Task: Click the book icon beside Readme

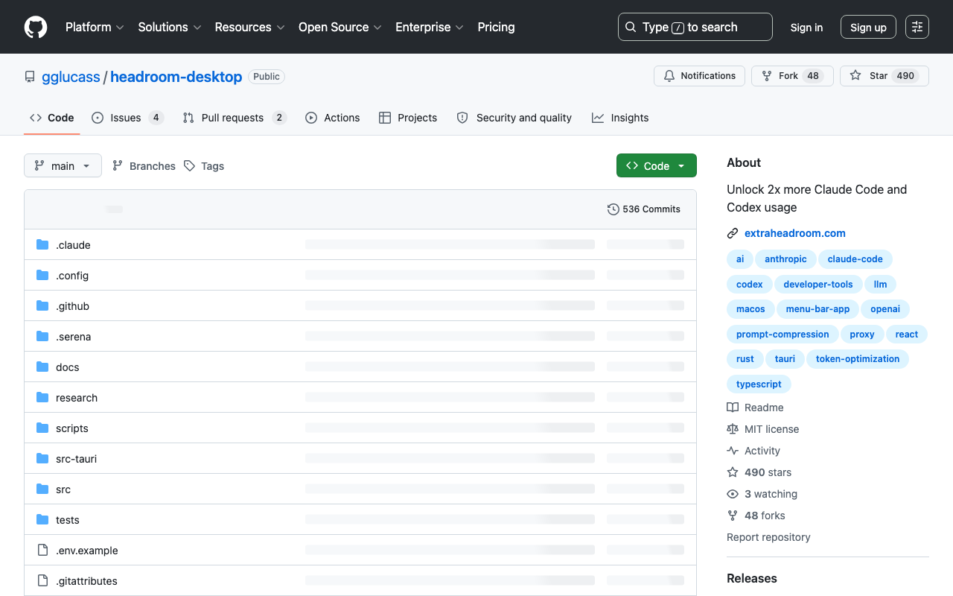Action: click(733, 408)
